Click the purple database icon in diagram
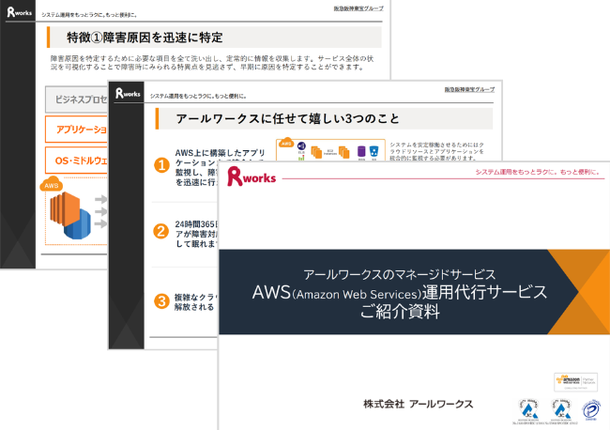 point(361,152)
